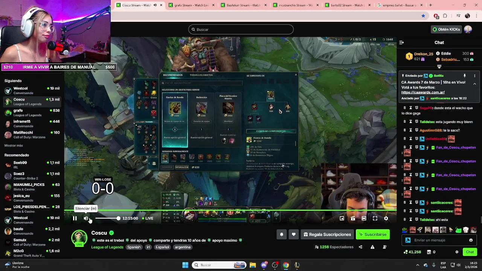Open the 41.258 channel points balance

pos(412,252)
